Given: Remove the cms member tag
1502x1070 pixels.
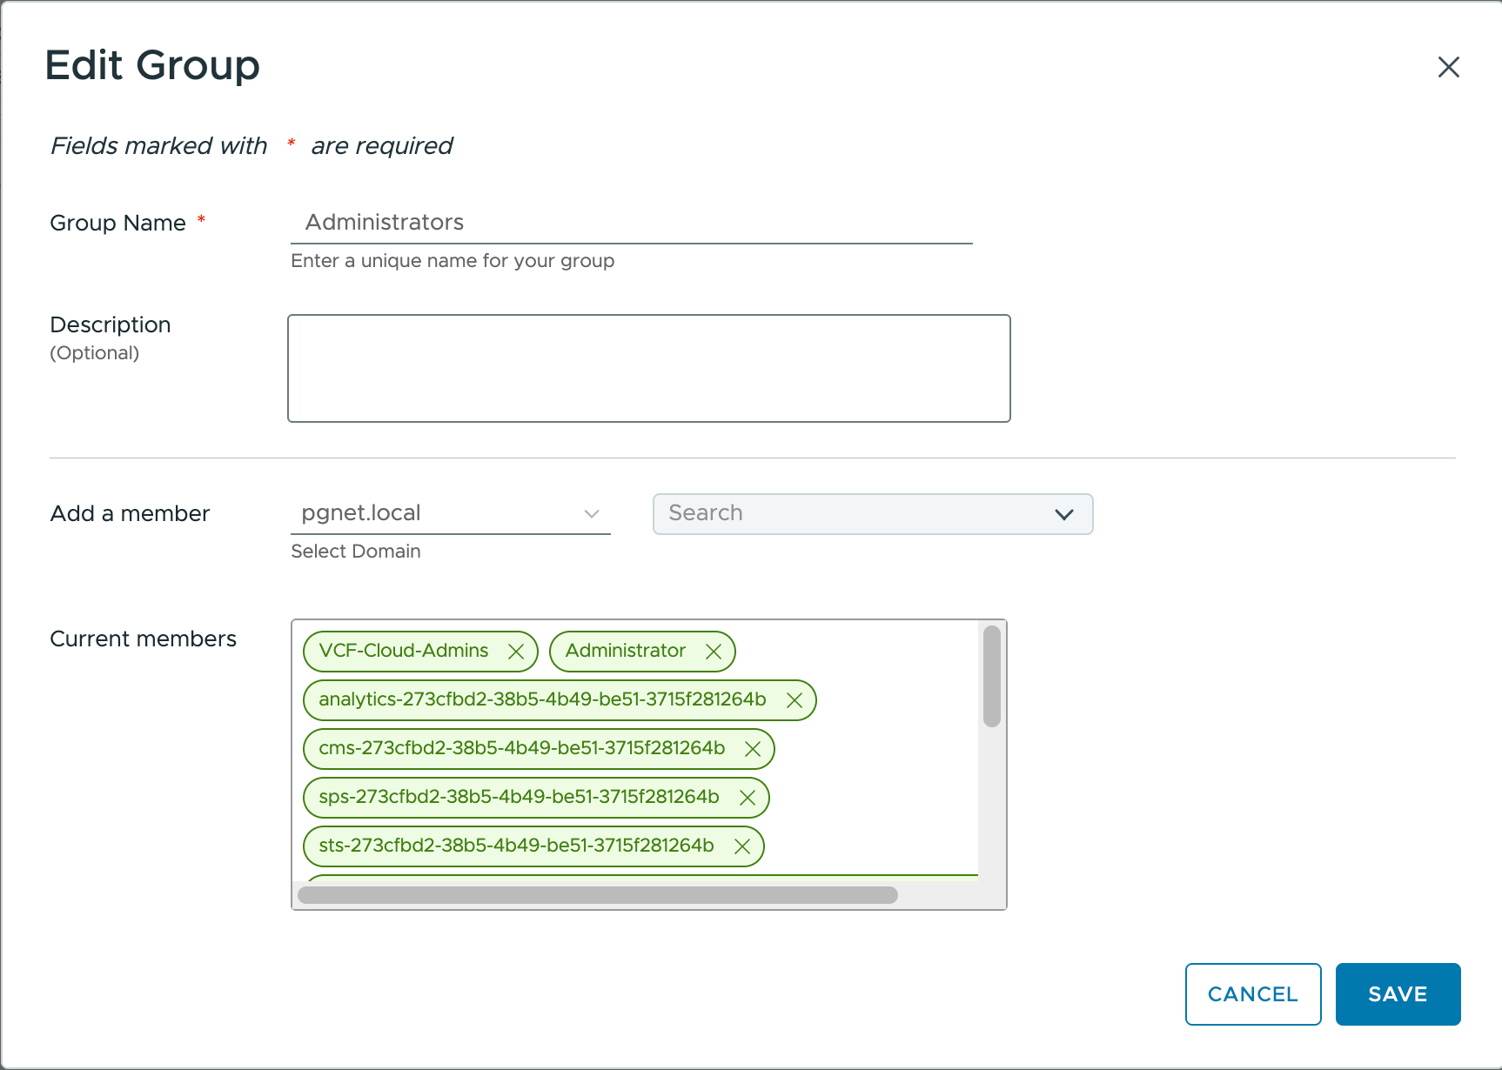Looking at the screenshot, I should point(753,749).
